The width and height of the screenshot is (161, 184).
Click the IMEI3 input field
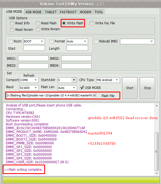click(x=33, y=66)
